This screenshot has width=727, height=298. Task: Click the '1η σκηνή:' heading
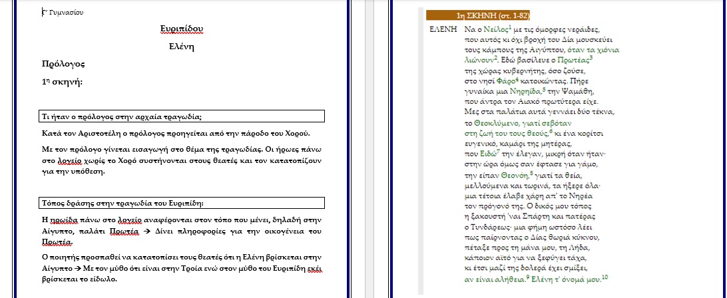(x=62, y=82)
